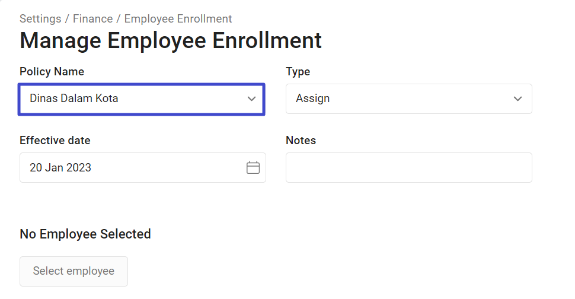This screenshot has width=575, height=299.
Task: Open the Type dropdown showing Assign
Action: click(x=409, y=98)
